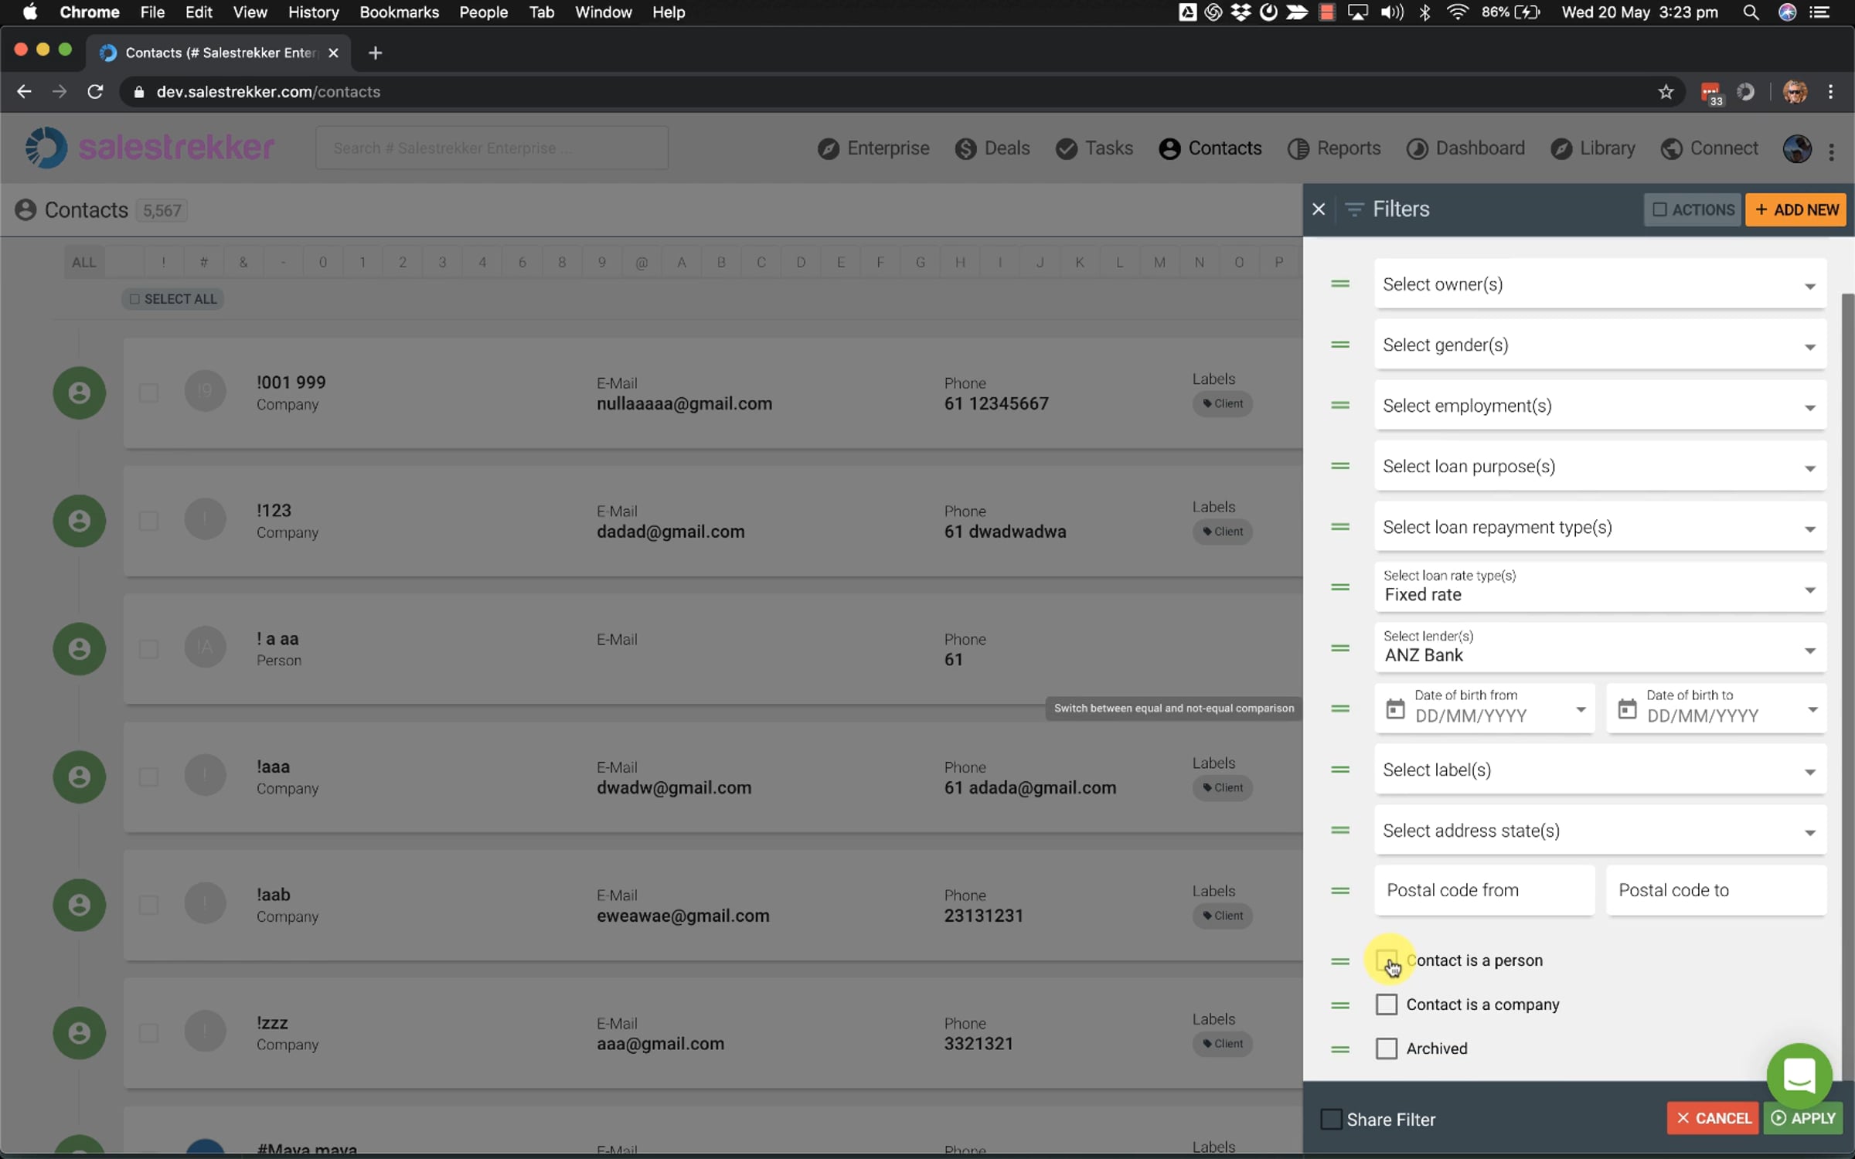The height and width of the screenshot is (1159, 1855).
Task: Click the comparison toggle next to Select label(s)
Action: pyautogui.click(x=1340, y=770)
